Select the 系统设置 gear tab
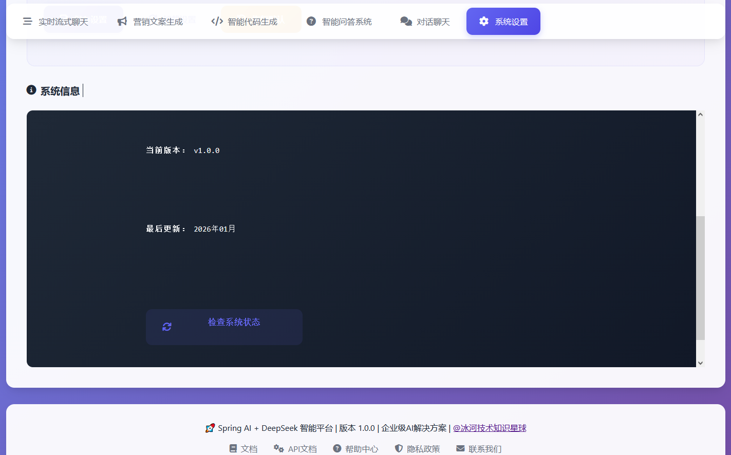731x455 pixels. (x=503, y=22)
